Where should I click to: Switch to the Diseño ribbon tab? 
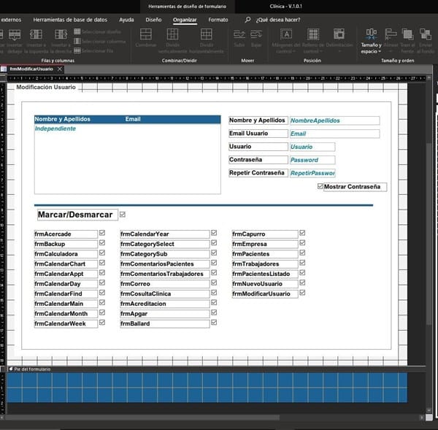(x=153, y=20)
